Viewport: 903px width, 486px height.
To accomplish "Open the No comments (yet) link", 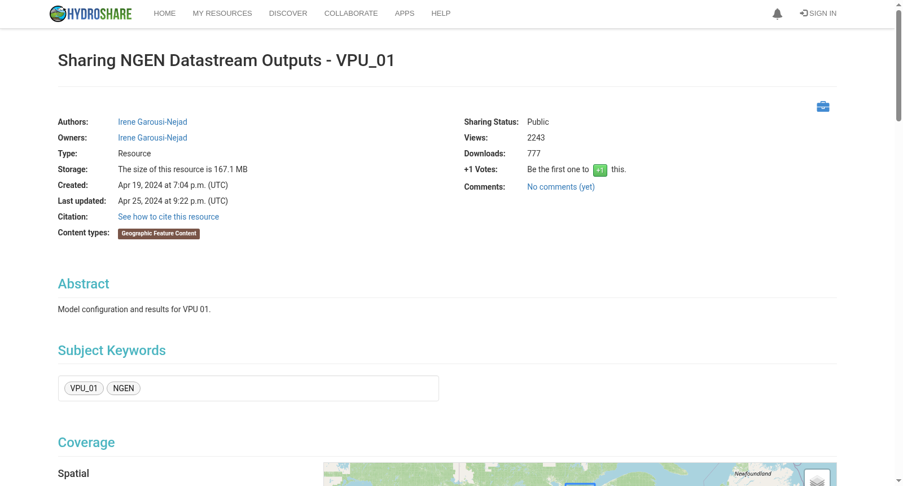I will coord(561,187).
